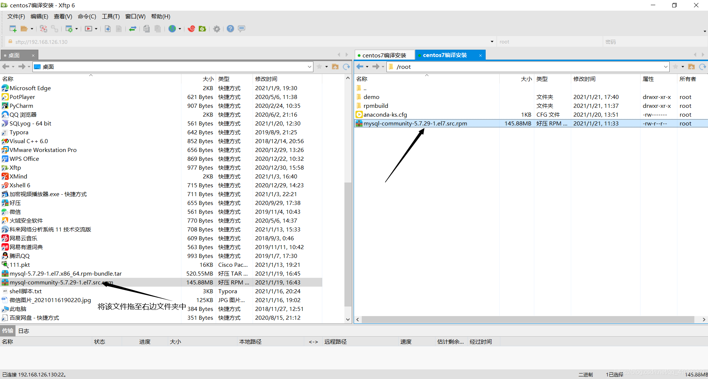Expand the red play icon dropdown arrow

96,29
